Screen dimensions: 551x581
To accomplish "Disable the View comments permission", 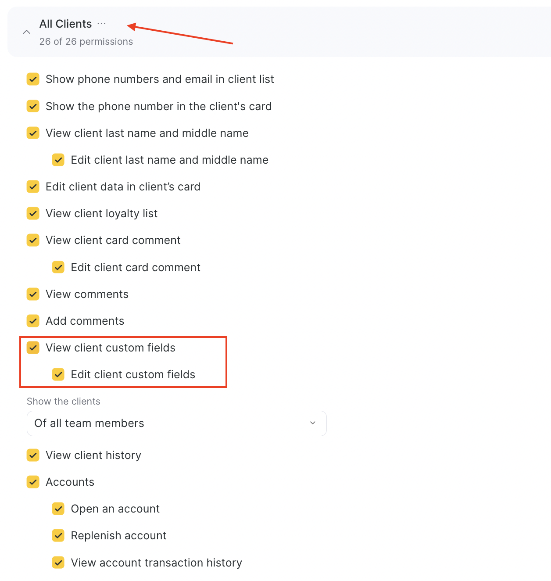I will tap(33, 294).
